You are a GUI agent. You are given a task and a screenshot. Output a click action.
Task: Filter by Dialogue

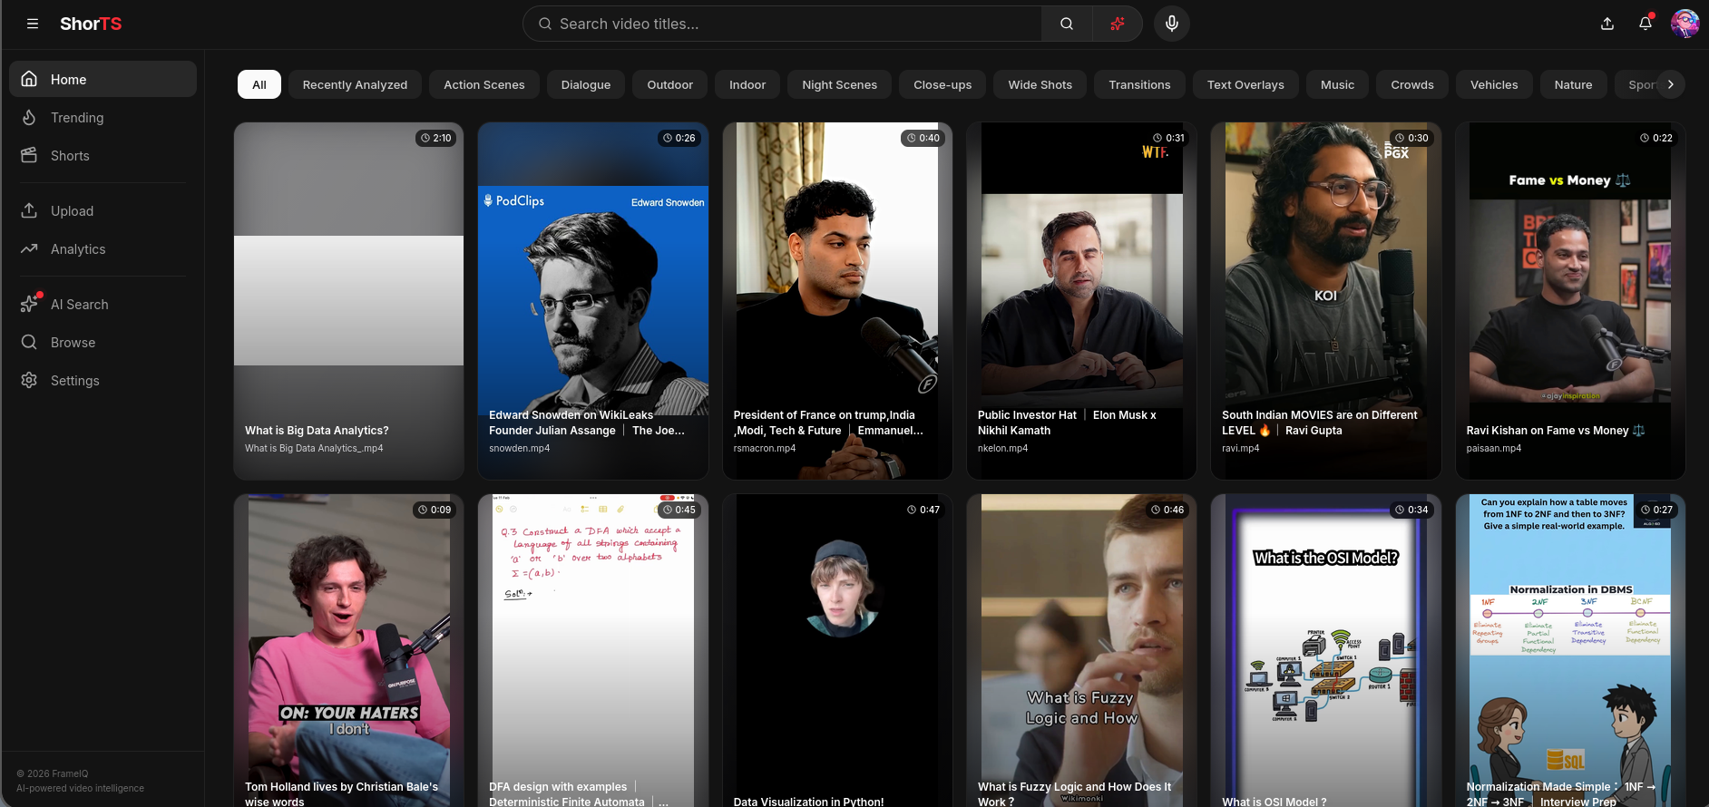click(586, 84)
